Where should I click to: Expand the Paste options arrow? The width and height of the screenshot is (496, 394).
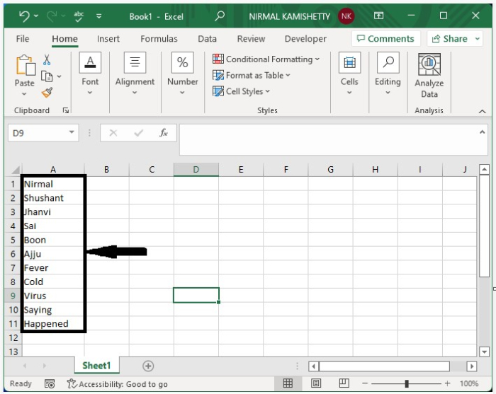[24, 94]
